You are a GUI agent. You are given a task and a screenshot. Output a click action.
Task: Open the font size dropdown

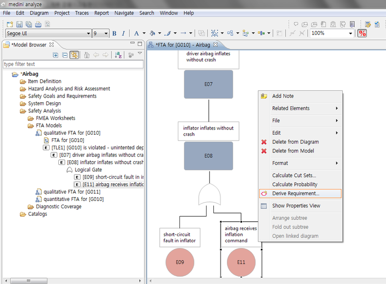(x=106, y=33)
